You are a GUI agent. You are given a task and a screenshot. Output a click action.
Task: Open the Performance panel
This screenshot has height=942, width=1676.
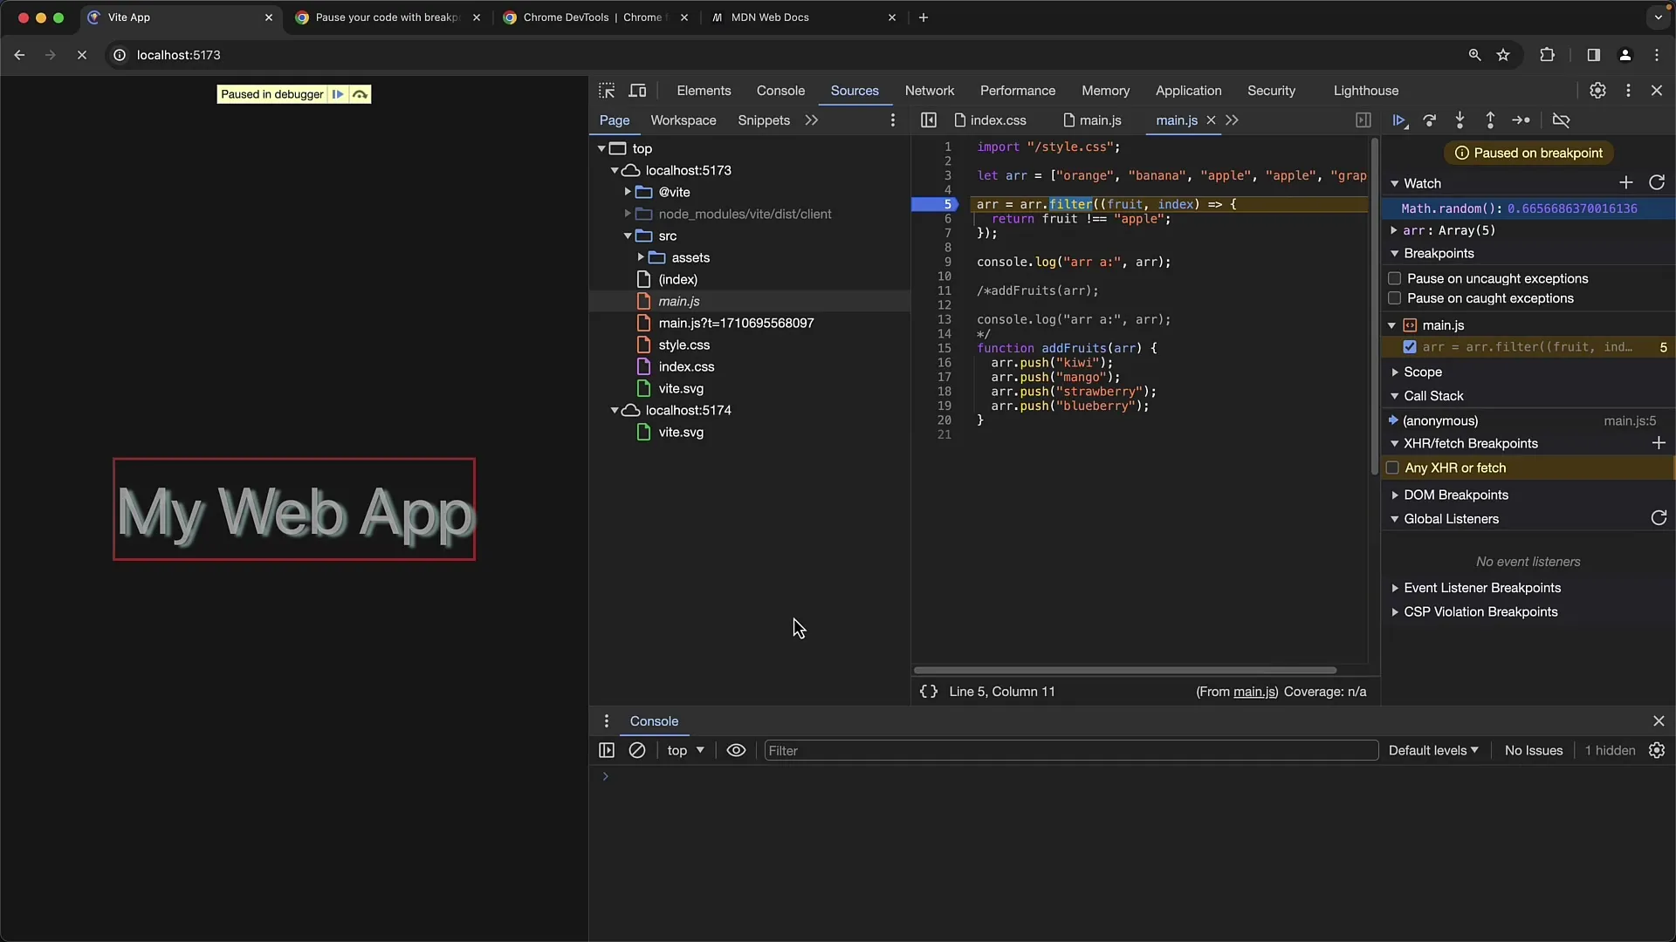(x=1018, y=91)
